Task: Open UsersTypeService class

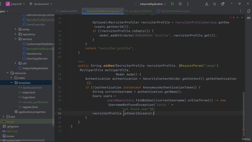Action: coord(35,58)
